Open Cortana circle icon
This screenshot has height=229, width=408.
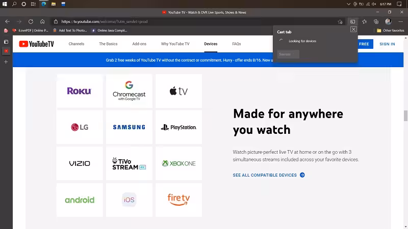click(x=23, y=4)
